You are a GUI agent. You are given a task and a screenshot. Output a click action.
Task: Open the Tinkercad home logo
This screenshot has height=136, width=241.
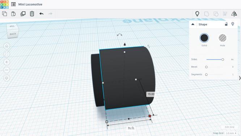click(x=4, y=4)
